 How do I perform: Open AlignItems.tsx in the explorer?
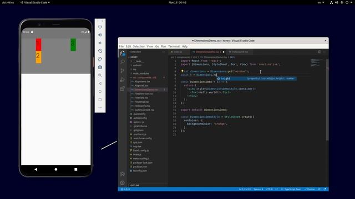click(142, 81)
